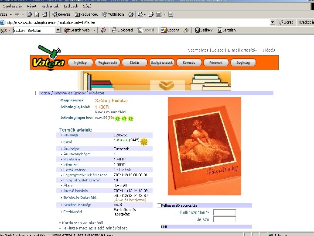Click the Személyes link

198,50
